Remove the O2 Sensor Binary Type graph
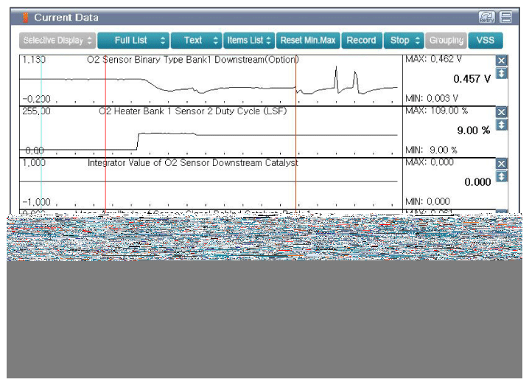529x385 pixels. coord(502,60)
